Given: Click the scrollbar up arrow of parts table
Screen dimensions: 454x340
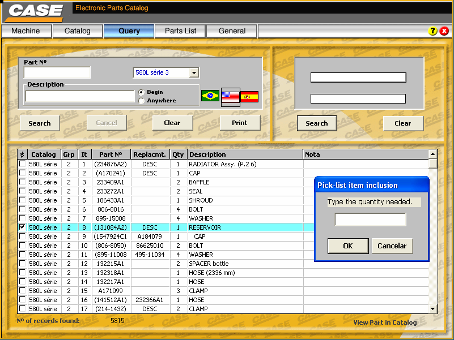Looking at the screenshot, I should (433, 154).
